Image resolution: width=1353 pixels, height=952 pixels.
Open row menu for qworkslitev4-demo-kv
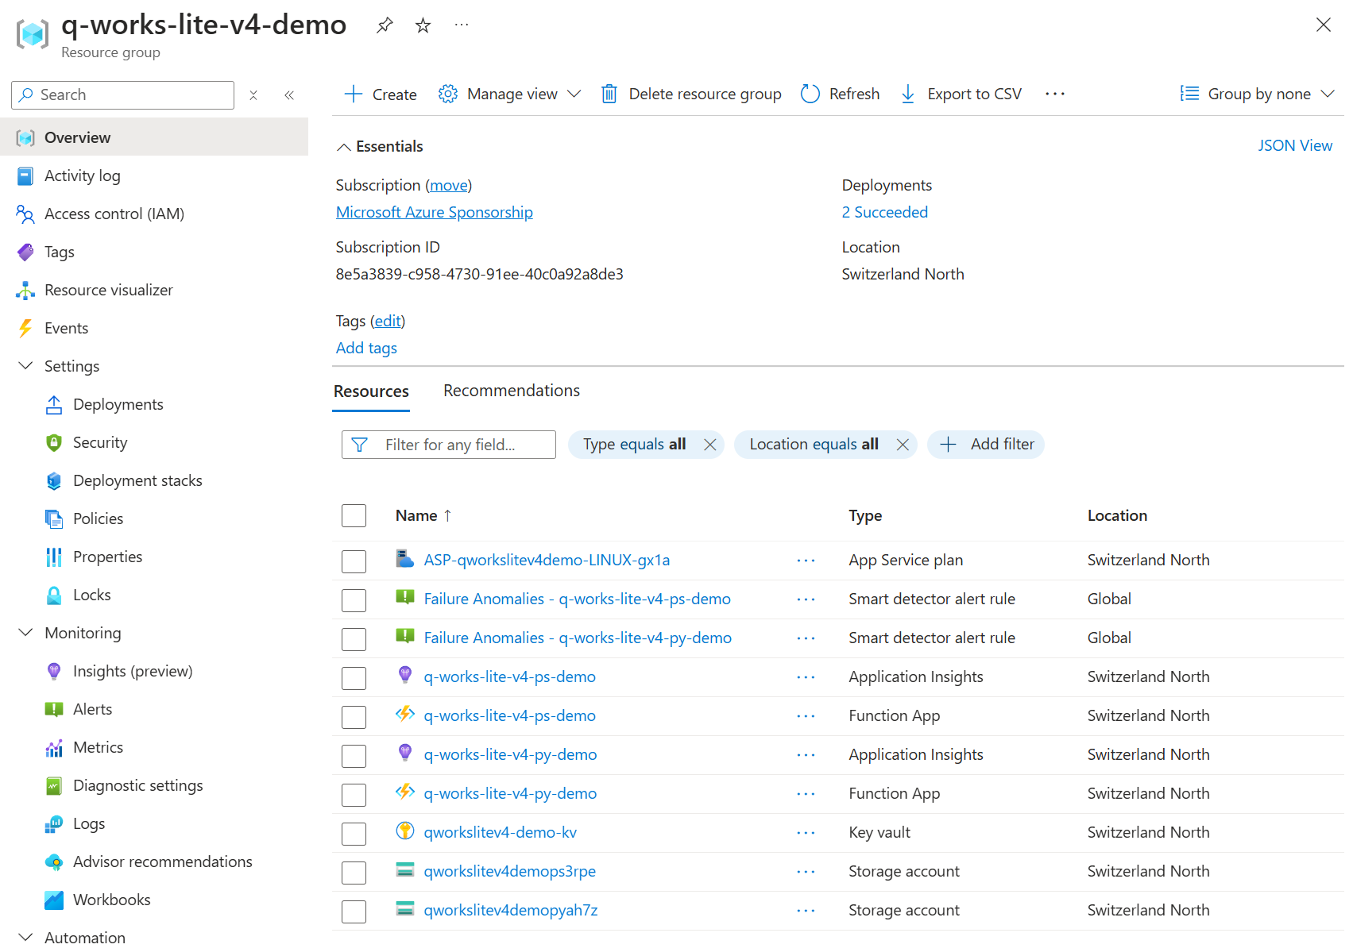pyautogui.click(x=806, y=833)
